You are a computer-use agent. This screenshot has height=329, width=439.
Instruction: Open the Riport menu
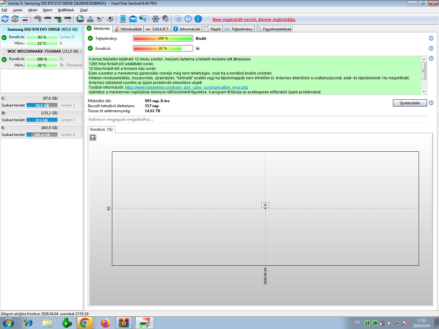click(x=48, y=10)
